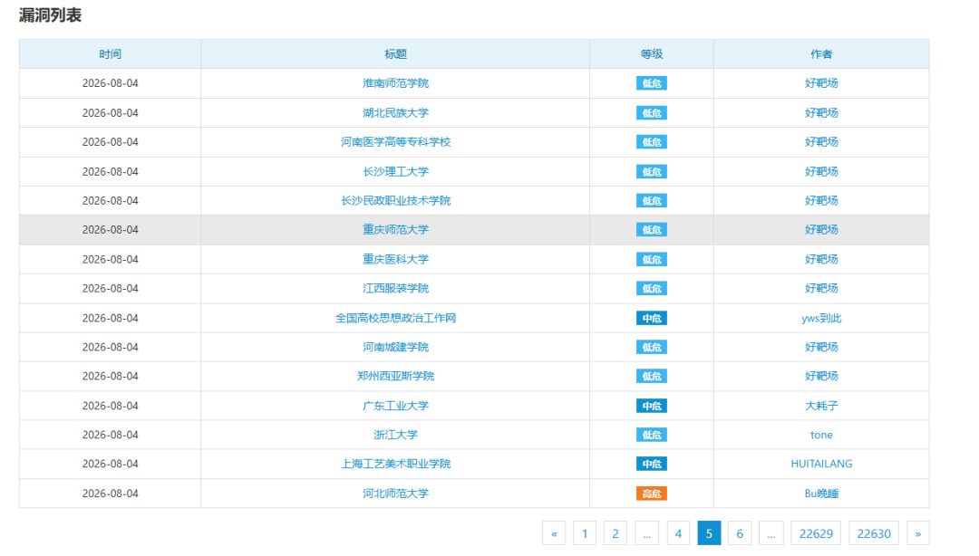Screen dimensions: 979x556
Task: Open the 河南城建学院 title link
Action: point(395,347)
